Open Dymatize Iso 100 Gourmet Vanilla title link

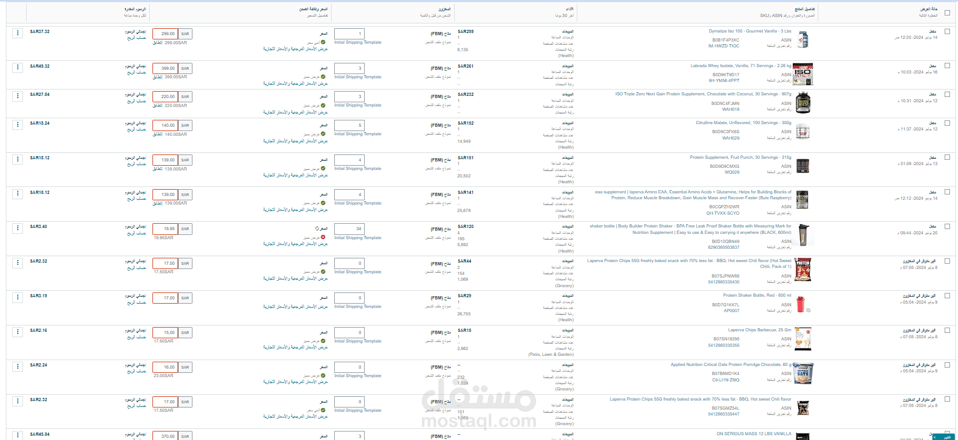(750, 31)
